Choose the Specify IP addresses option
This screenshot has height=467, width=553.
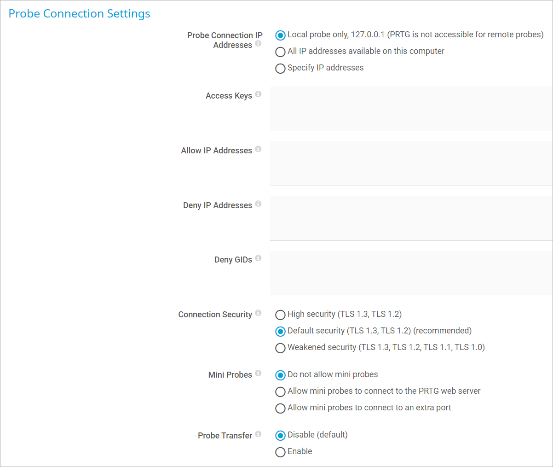pos(280,69)
